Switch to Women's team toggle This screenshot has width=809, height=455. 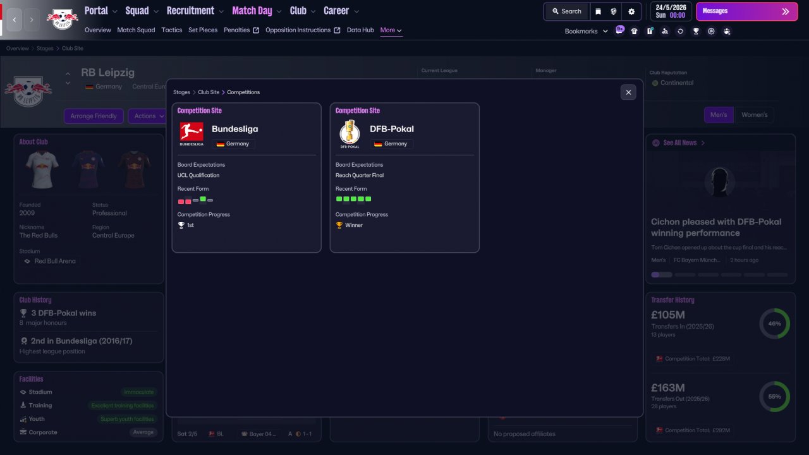click(x=754, y=115)
